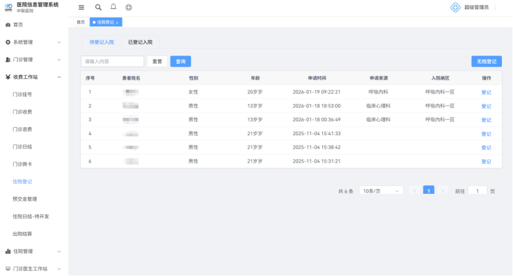Viewport: 513px width, 276px height.
Task: Expand the 门诊管理 sidebar menu
Action: 34,60
